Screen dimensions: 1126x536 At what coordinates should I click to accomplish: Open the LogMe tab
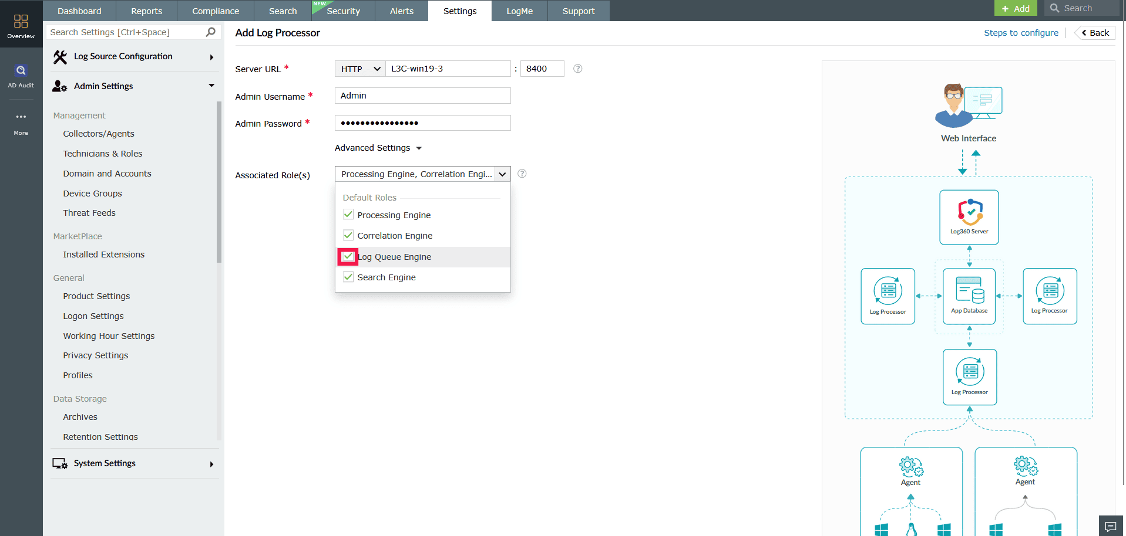pos(520,11)
